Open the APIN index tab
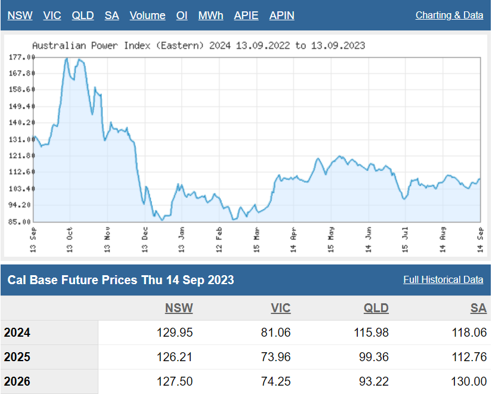 281,16
